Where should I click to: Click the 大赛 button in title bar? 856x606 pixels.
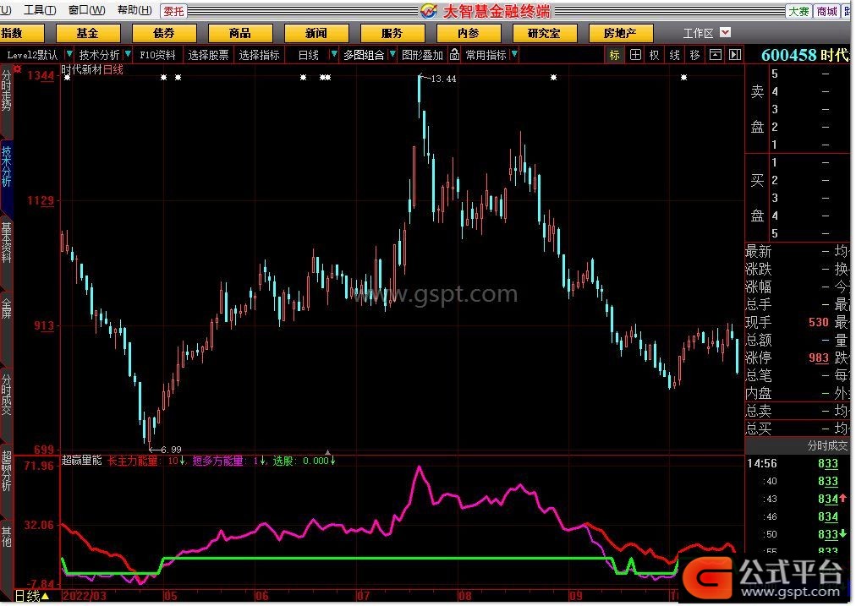[x=798, y=11]
